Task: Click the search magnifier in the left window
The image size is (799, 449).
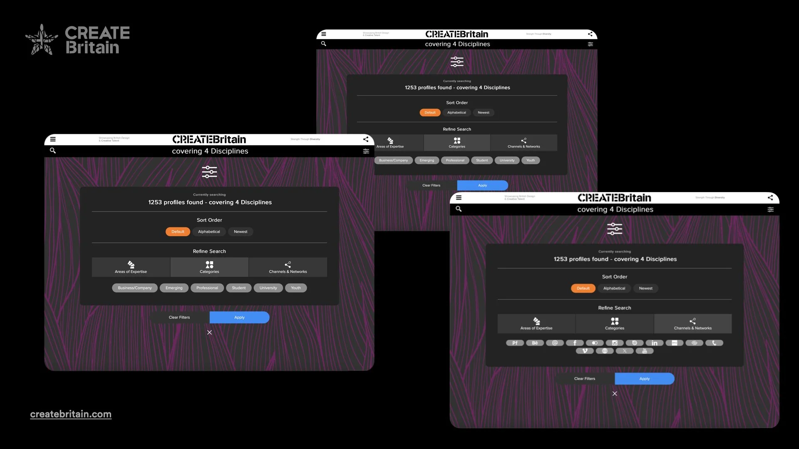Action: coord(53,150)
